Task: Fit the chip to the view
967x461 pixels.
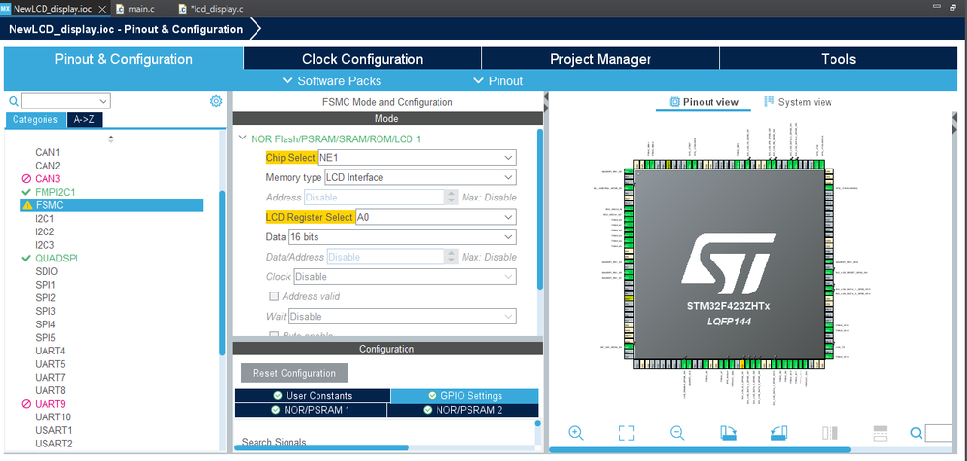Action: (x=626, y=433)
